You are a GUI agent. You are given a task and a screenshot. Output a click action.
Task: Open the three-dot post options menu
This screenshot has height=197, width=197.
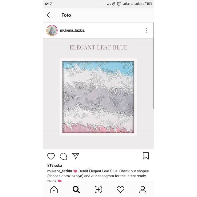click(147, 30)
